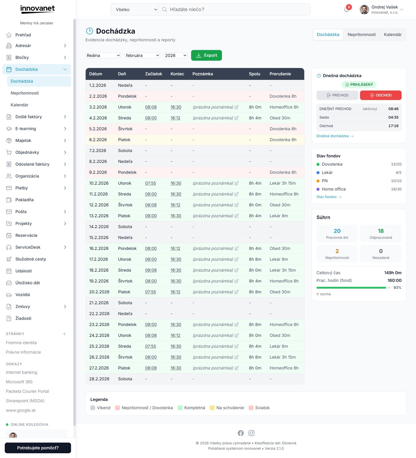
Task: Open www.google.sk link
Action: (21, 411)
